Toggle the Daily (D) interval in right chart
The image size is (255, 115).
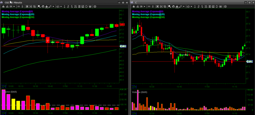(x=216, y=6)
